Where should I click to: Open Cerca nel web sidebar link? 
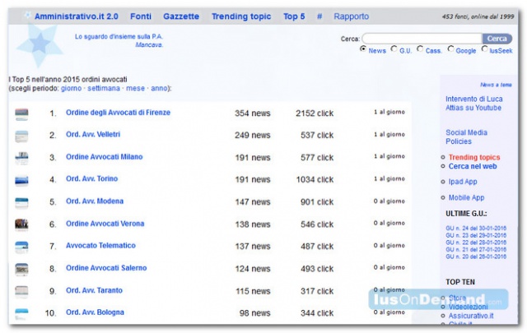pyautogui.click(x=473, y=166)
